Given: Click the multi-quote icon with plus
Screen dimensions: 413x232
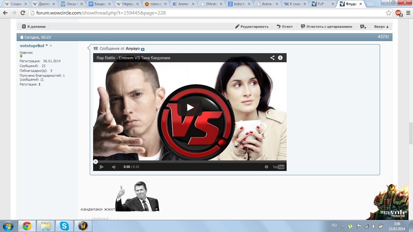Looking at the screenshot, I should 363,27.
